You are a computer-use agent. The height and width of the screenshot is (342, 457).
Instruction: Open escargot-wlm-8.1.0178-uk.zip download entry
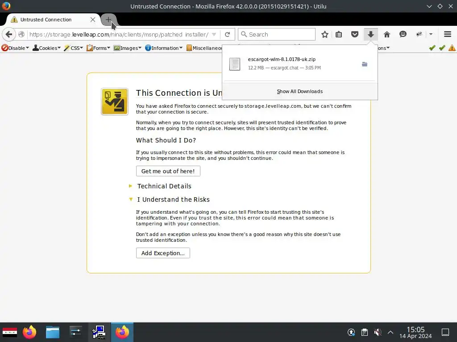299,64
